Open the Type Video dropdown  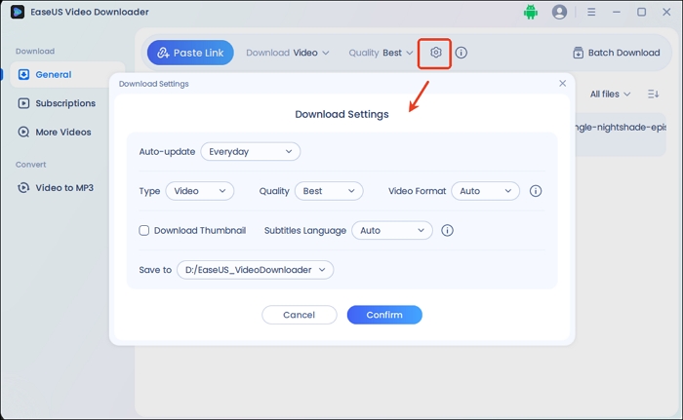pos(199,191)
